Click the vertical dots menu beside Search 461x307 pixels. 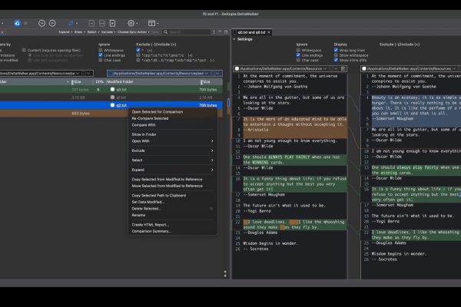214,32
